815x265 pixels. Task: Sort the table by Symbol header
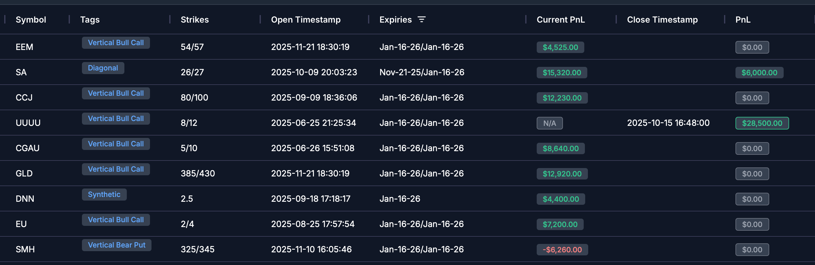(31, 20)
